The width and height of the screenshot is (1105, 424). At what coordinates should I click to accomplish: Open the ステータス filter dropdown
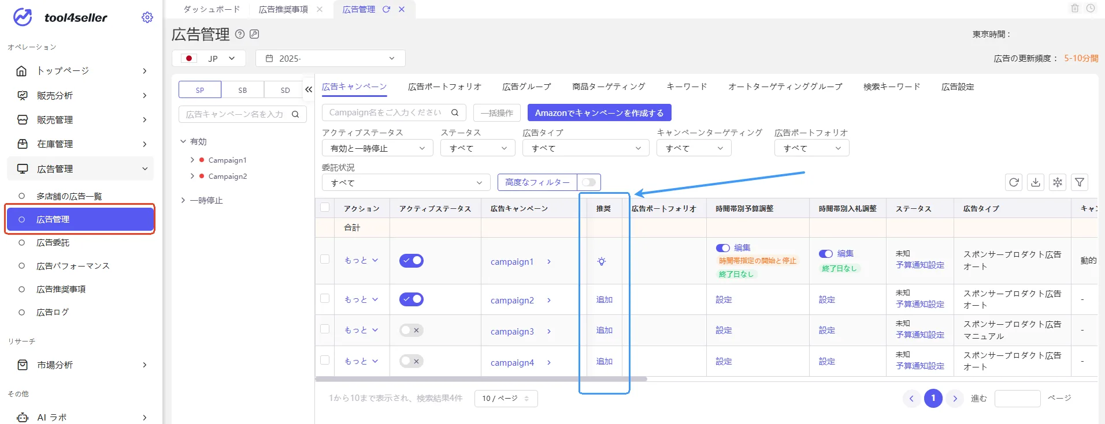coord(478,148)
